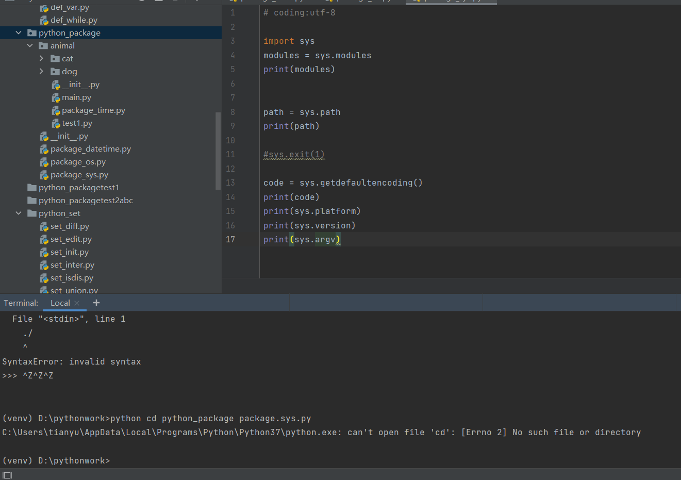Click gutter at line number 17
The height and width of the screenshot is (480, 681).
(230, 239)
